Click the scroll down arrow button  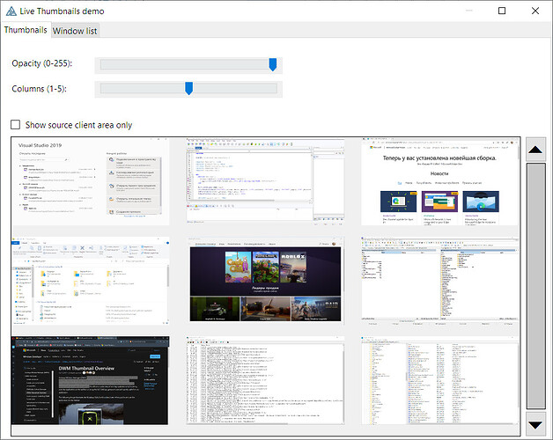[535, 424]
